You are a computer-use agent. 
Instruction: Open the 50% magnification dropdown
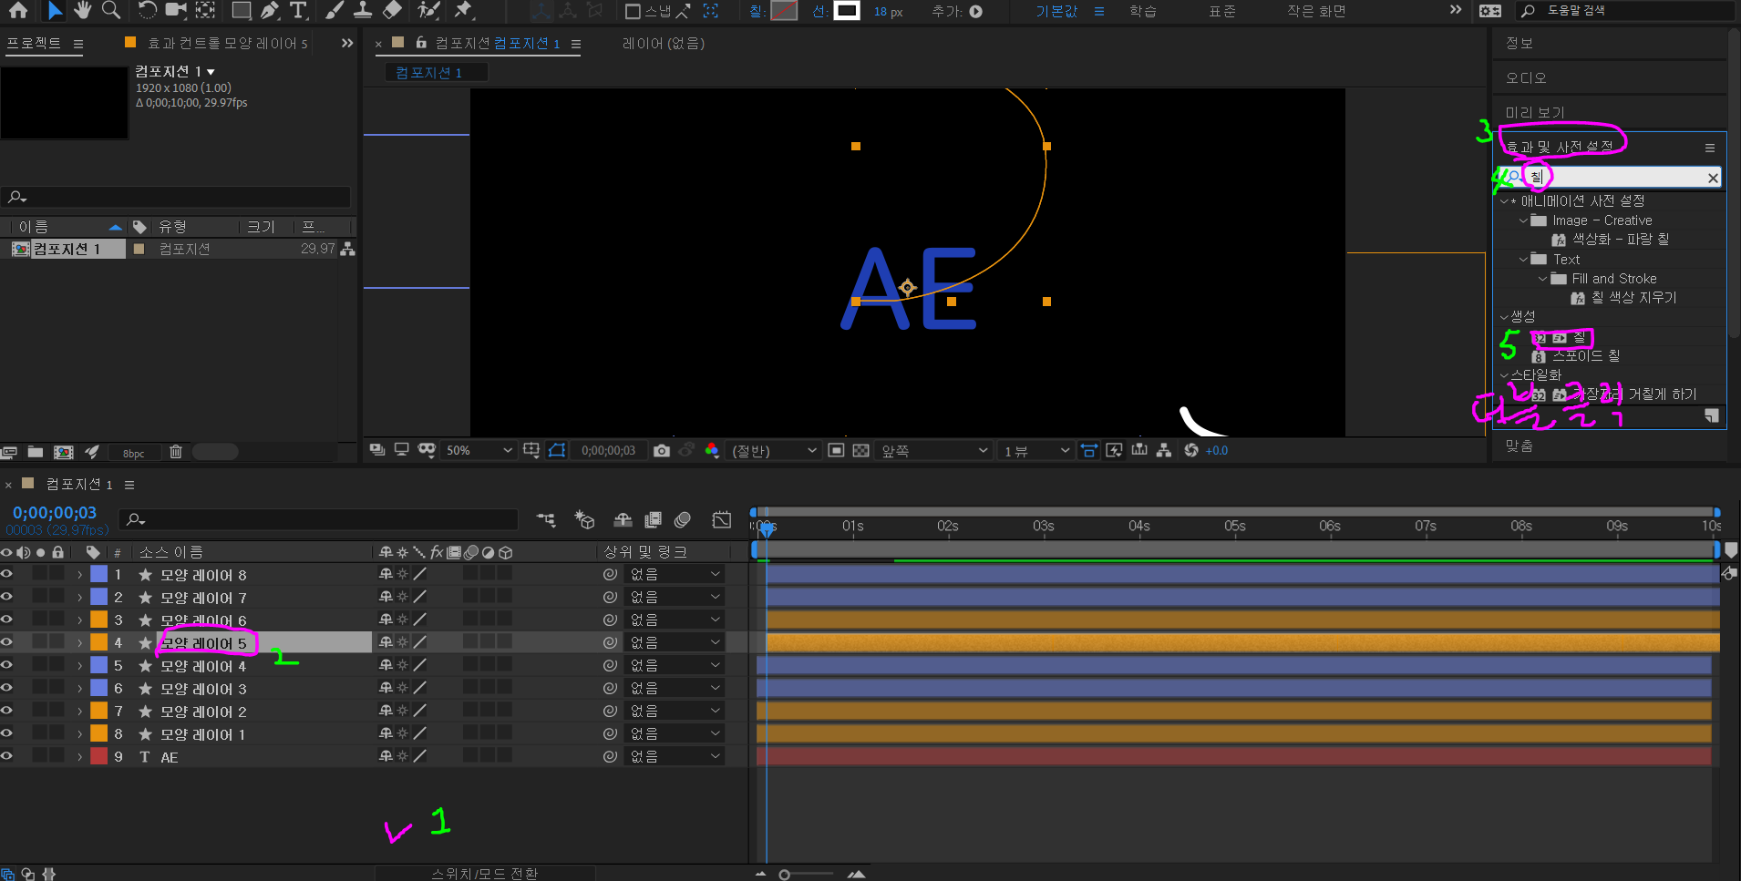pos(479,450)
